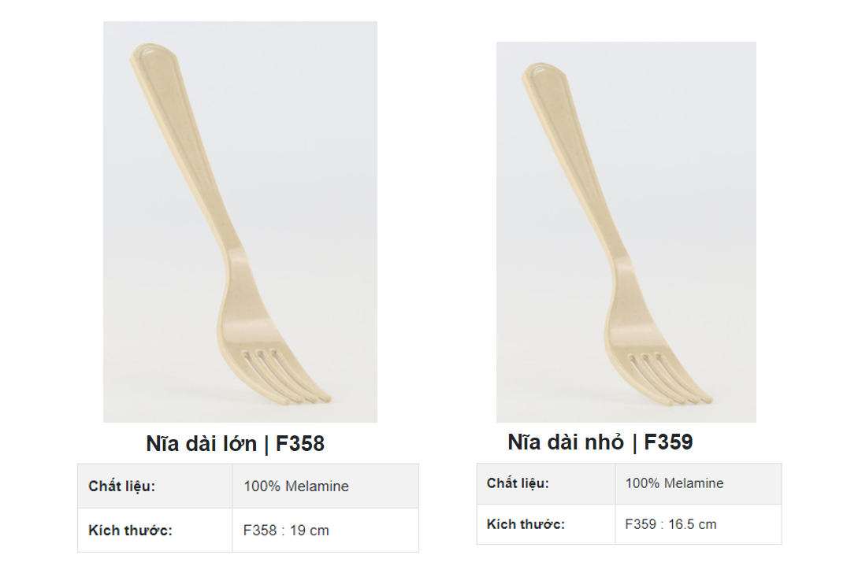The width and height of the screenshot is (847, 577).
Task: Select 'Chất liệu:' label in the F358 table
Action: pyautogui.click(x=122, y=486)
